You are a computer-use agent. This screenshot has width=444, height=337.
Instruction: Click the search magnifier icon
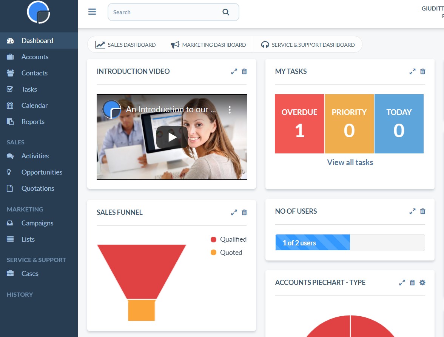tap(226, 12)
